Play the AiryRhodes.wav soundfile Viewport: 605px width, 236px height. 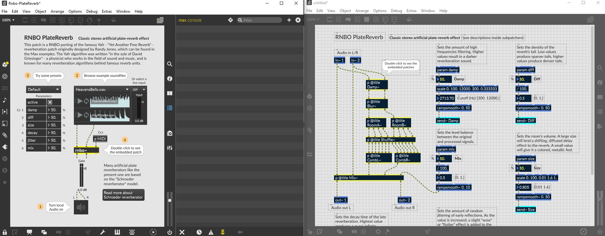[x=80, y=115]
